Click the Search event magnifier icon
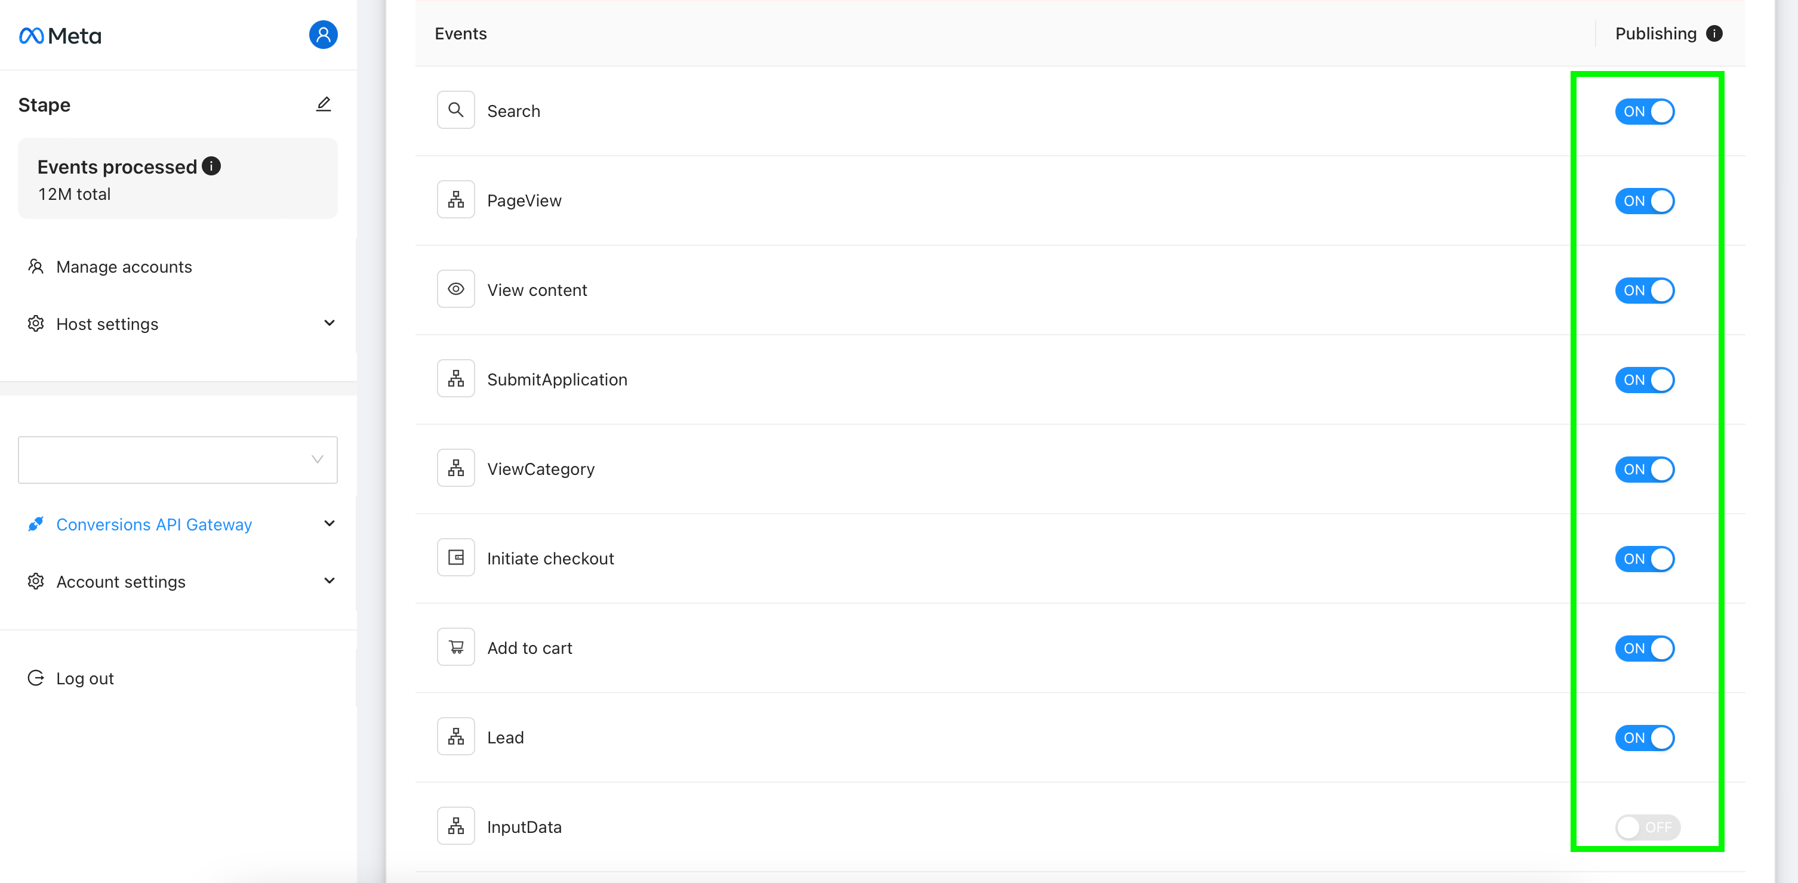The height and width of the screenshot is (883, 1798). point(456,110)
